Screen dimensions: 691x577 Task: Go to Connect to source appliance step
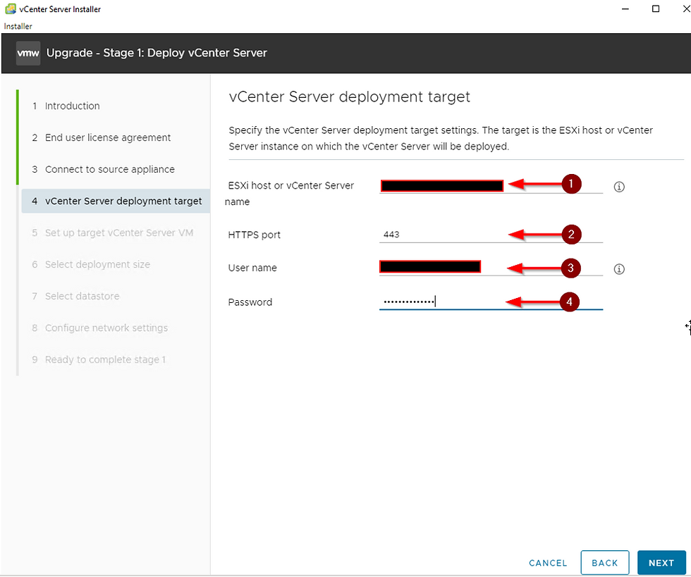coord(104,170)
